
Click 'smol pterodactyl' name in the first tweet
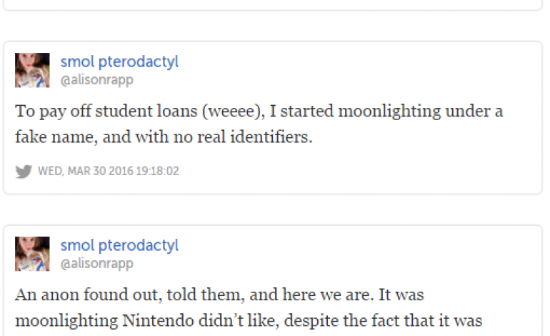coord(119,62)
